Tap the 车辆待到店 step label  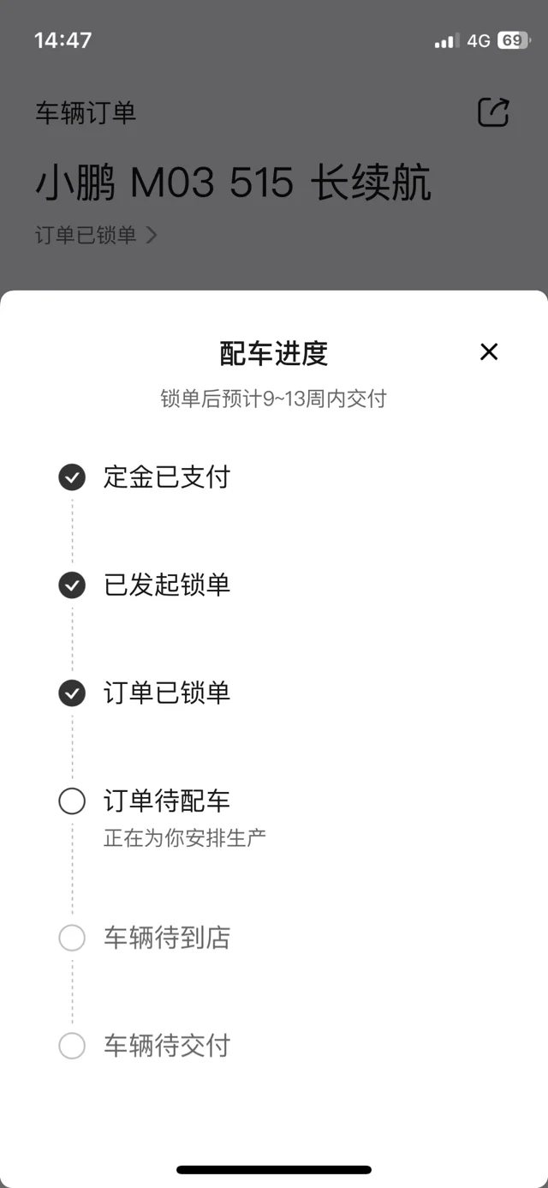tap(167, 938)
